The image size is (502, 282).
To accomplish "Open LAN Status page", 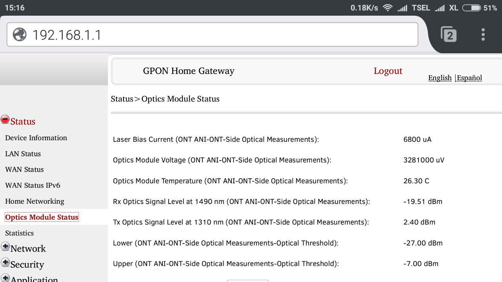I will tap(23, 154).
